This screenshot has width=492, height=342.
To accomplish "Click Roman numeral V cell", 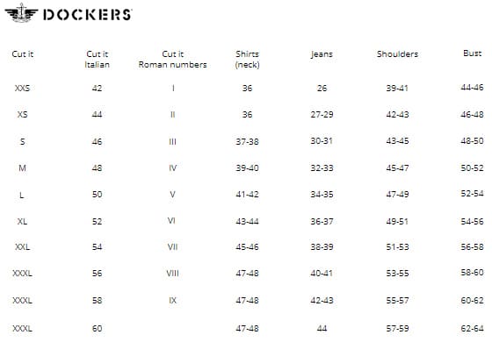I will (172, 195).
